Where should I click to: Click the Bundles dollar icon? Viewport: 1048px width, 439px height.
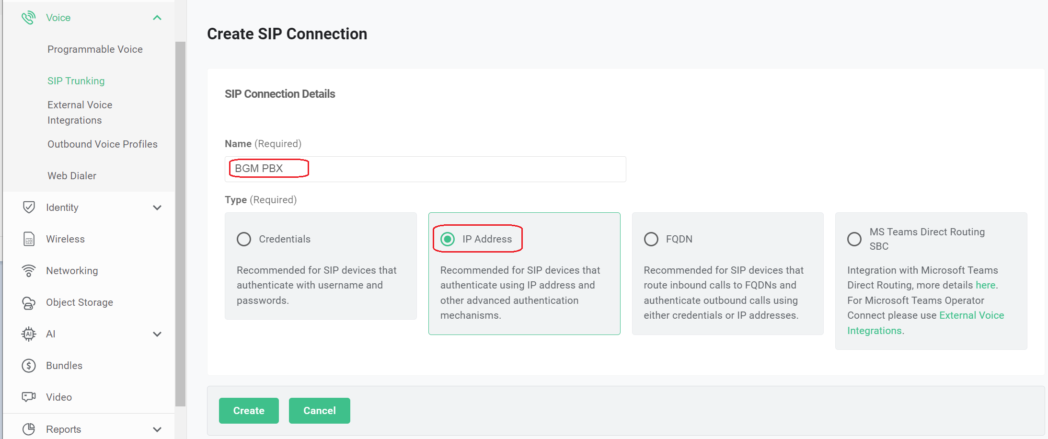(x=29, y=366)
